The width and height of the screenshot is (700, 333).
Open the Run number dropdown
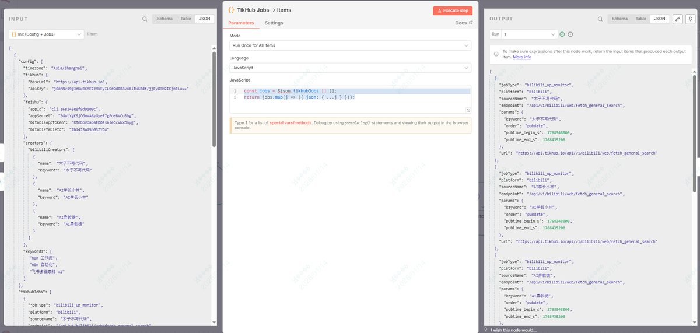[x=529, y=34]
